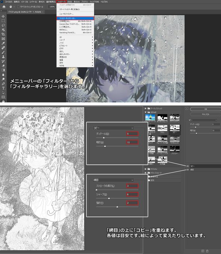
Task: Click OK in Filter Gallery
Action: (x=205, y=109)
